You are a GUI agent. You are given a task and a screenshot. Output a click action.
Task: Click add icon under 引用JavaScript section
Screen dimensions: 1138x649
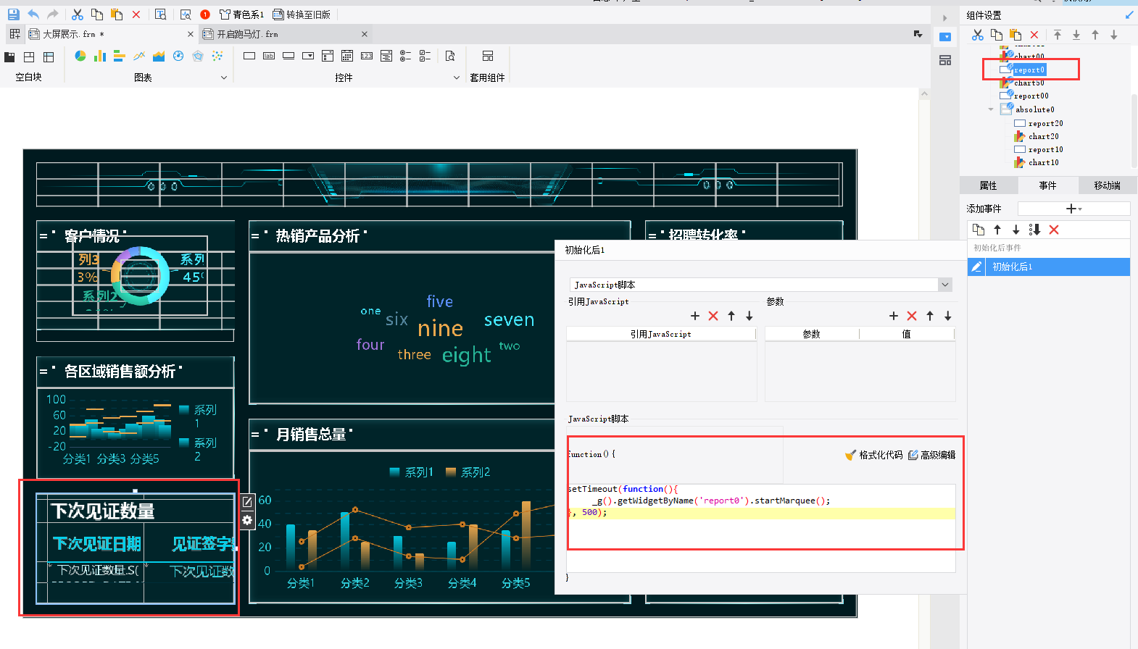coord(695,316)
